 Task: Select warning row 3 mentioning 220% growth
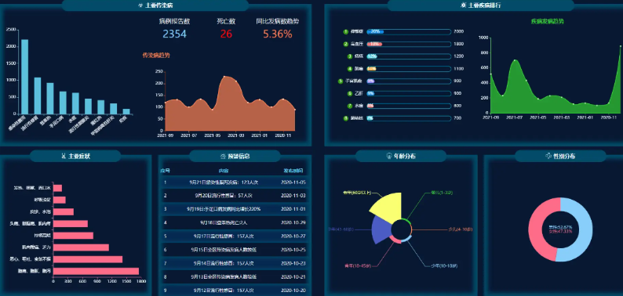235,209
